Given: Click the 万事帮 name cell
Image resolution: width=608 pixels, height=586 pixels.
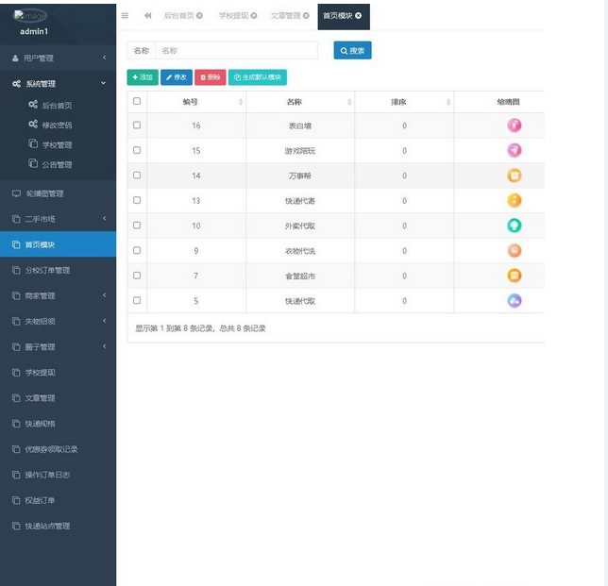Looking at the screenshot, I should click(299, 176).
